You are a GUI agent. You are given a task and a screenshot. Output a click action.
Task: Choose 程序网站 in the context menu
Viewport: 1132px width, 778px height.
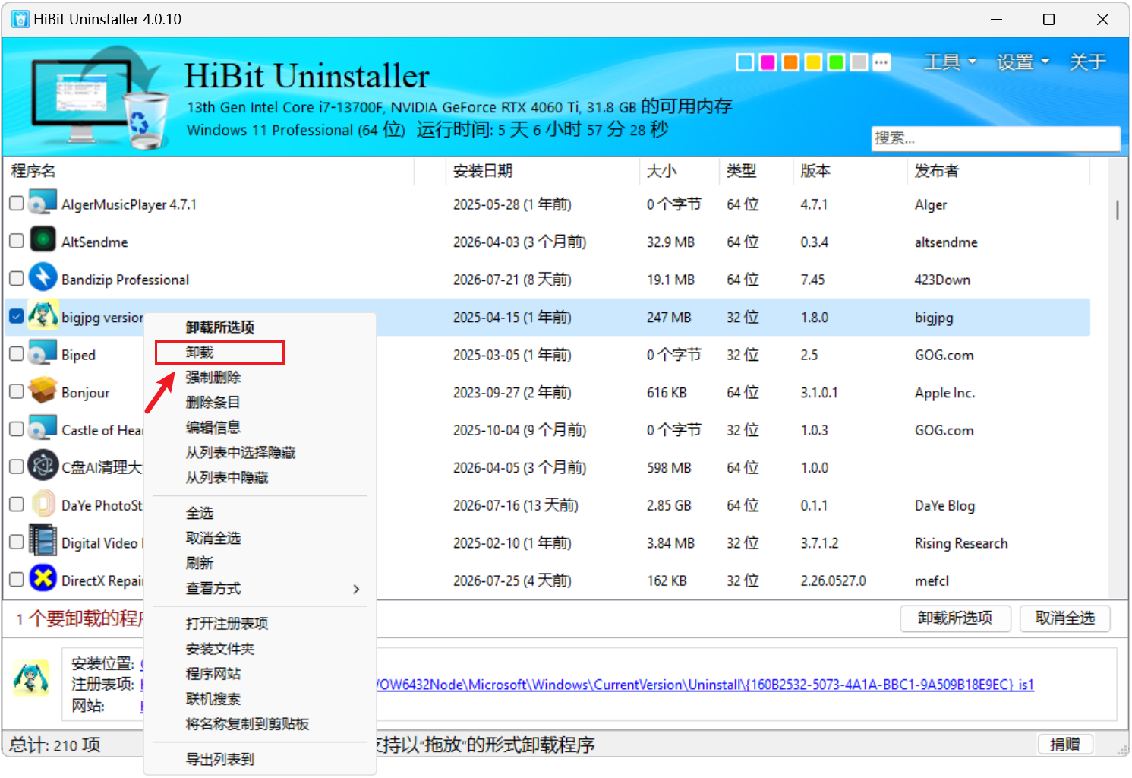pos(260,674)
